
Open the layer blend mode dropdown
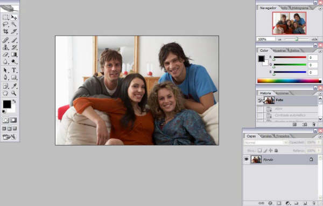[266, 142]
